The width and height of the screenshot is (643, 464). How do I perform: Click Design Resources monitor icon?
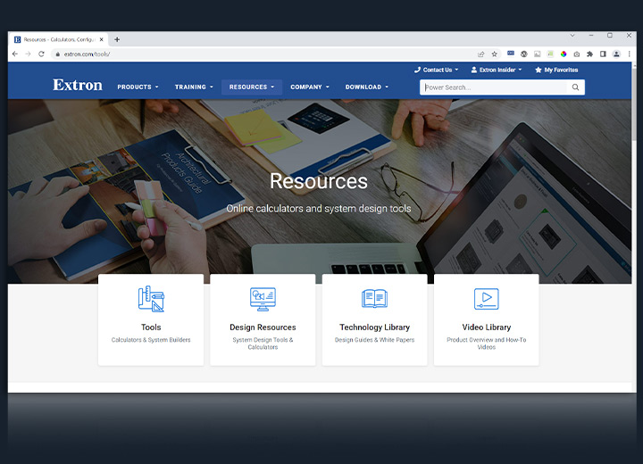[263, 299]
